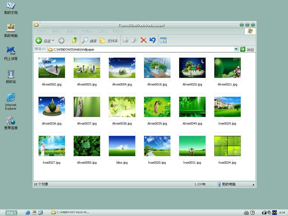
Task: Open the 后退 history dropdown arrow
Action: (x=53, y=40)
